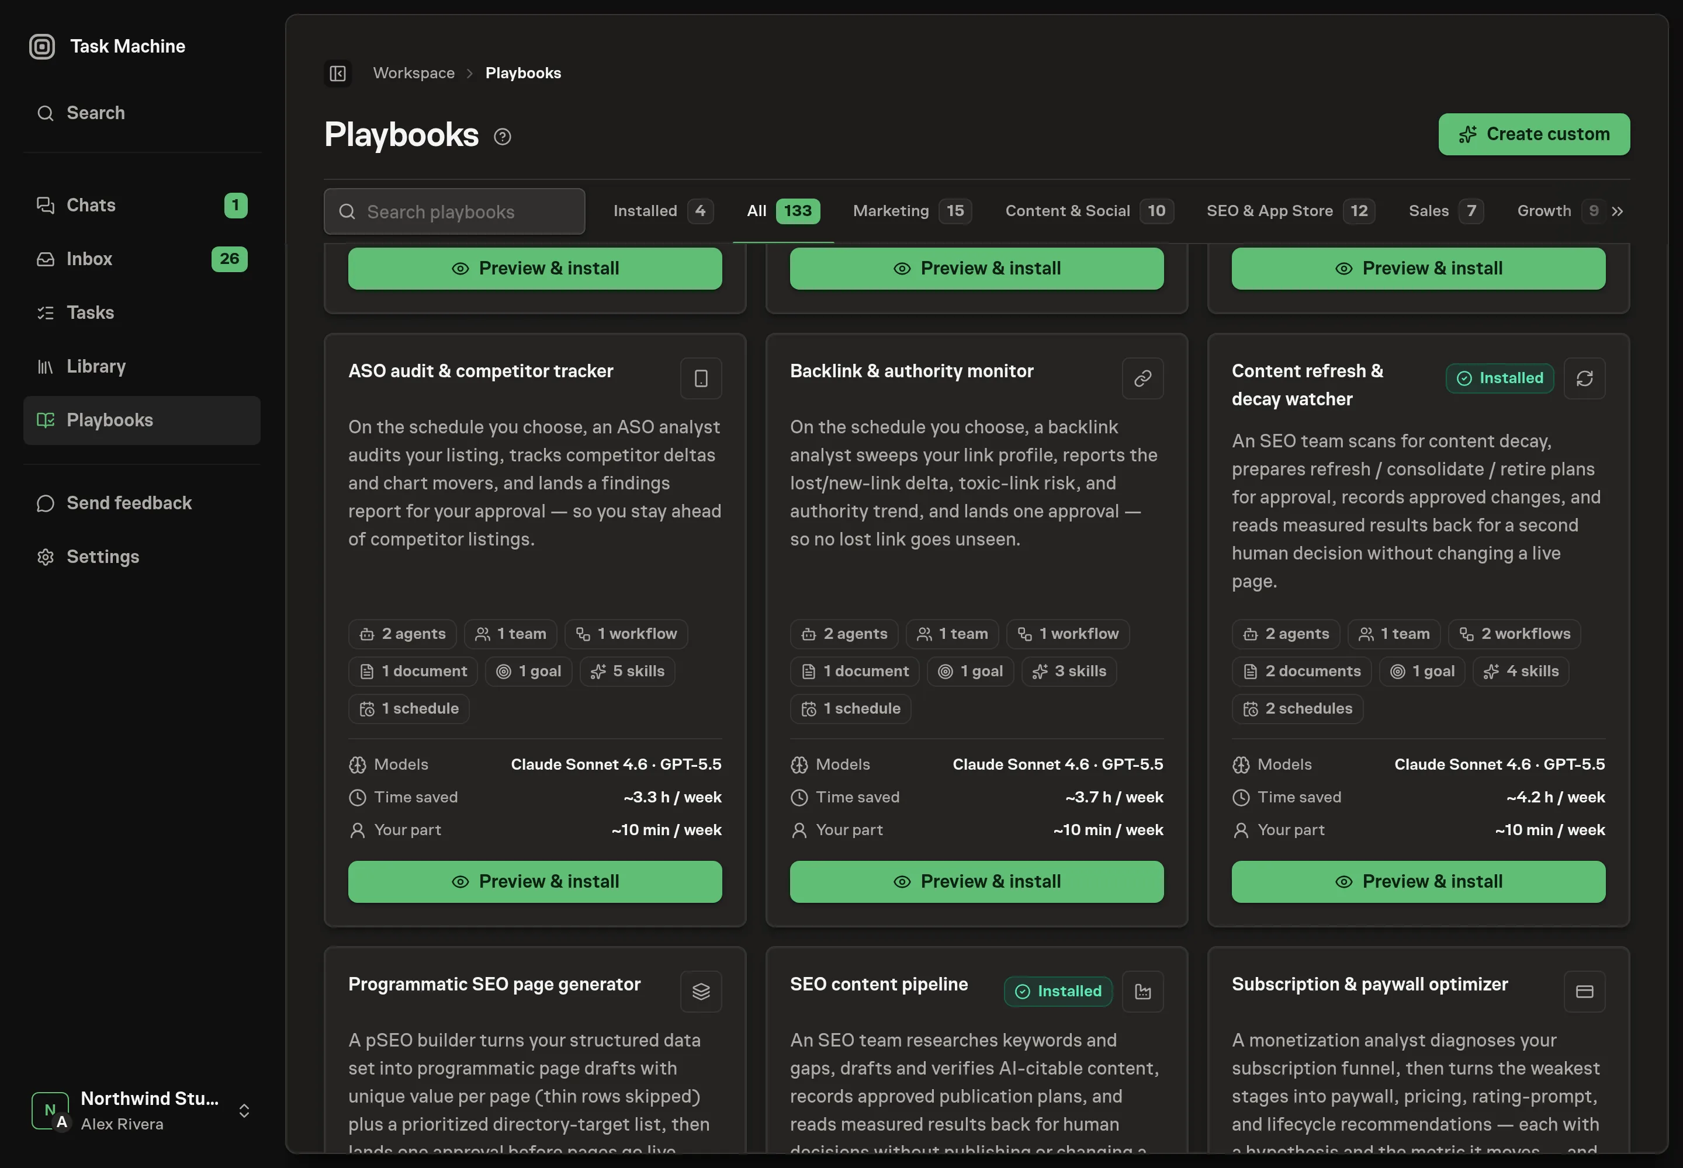Click the 4 skills chip
This screenshot has width=1683, height=1168.
[x=1521, y=671]
